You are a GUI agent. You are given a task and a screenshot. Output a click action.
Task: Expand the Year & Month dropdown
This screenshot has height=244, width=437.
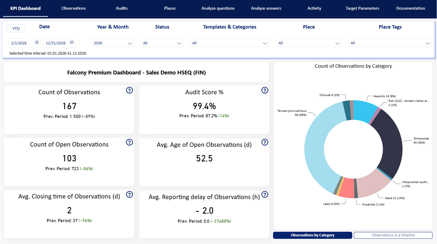pyautogui.click(x=113, y=43)
